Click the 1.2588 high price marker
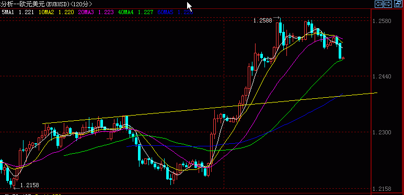 tap(263, 20)
